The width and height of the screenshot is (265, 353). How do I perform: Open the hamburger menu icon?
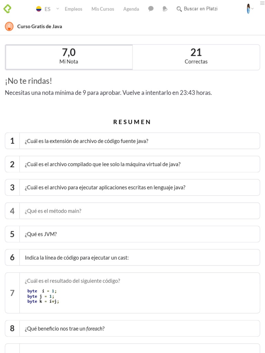262,3
